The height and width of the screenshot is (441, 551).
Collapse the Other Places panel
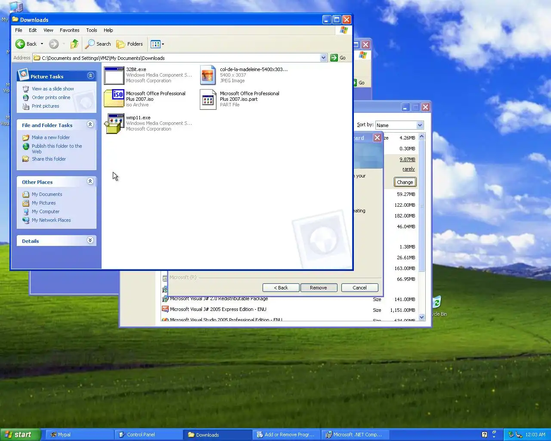point(90,181)
